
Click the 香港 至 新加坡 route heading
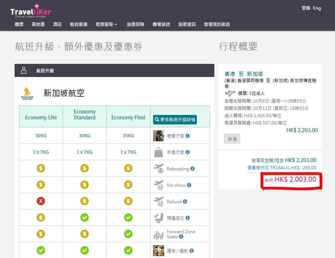click(244, 74)
